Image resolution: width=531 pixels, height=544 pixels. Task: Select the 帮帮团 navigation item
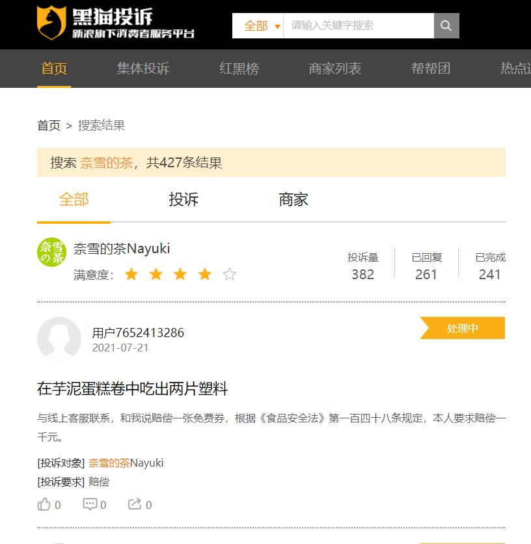point(431,68)
